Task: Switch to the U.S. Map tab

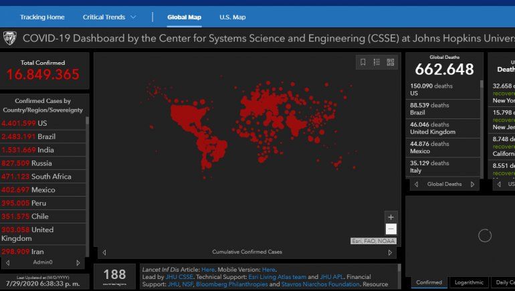Action: point(232,17)
